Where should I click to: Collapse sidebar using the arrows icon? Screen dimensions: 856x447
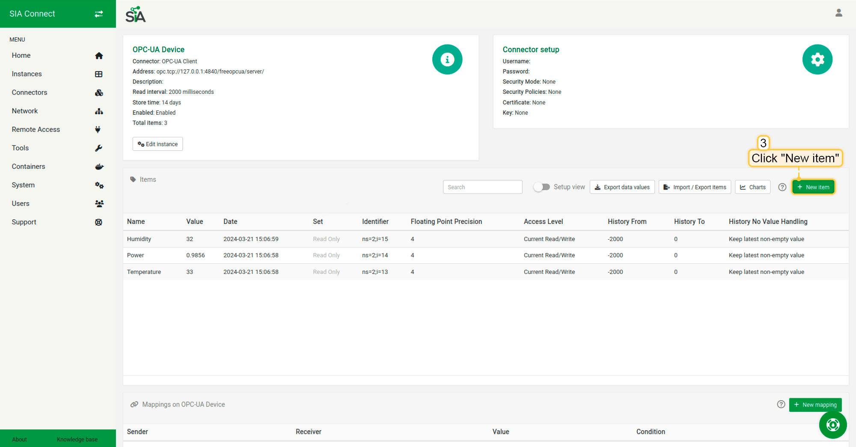(x=99, y=14)
